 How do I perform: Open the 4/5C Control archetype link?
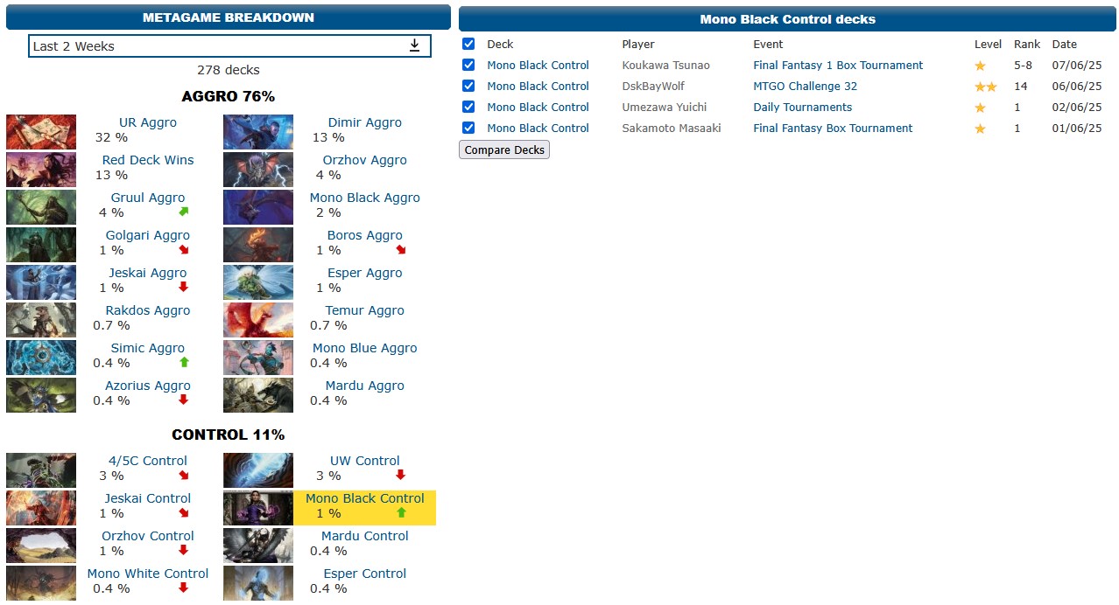[148, 461]
